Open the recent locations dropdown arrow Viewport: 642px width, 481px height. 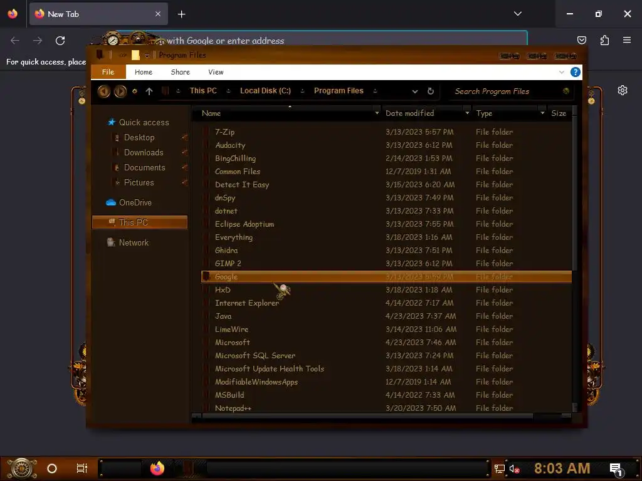click(134, 91)
